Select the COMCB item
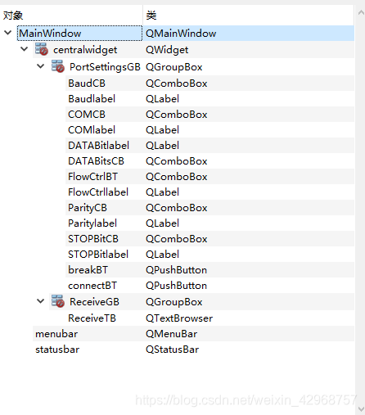 coord(87,115)
